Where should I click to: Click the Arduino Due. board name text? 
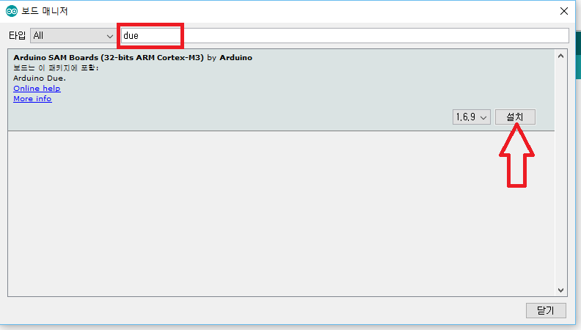pos(40,78)
